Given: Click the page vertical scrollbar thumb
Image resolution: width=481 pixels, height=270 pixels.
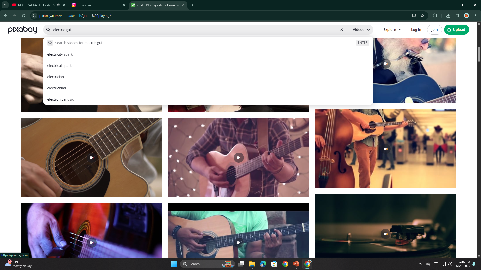Looking at the screenshot, I should pos(479,54).
